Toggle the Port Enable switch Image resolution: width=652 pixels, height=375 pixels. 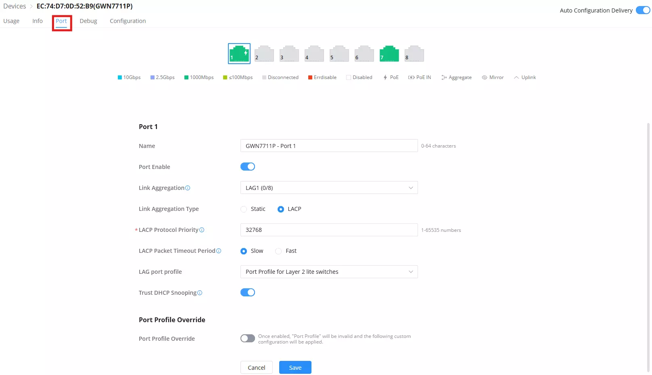point(248,167)
